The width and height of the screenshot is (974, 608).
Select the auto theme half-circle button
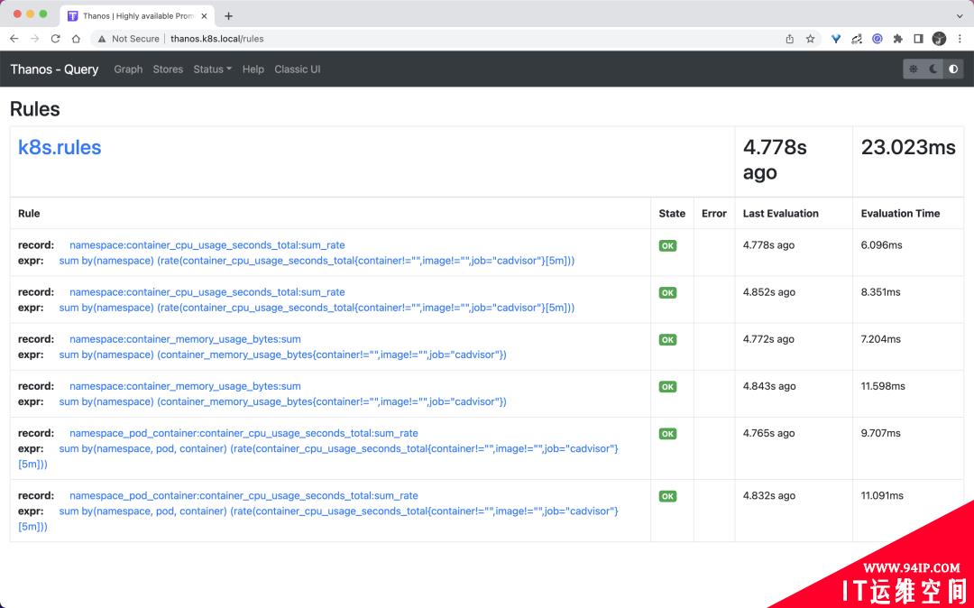pyautogui.click(x=953, y=69)
